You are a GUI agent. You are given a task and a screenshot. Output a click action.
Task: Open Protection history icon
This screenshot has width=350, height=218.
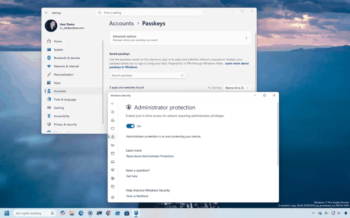pyautogui.click(x=113, y=187)
